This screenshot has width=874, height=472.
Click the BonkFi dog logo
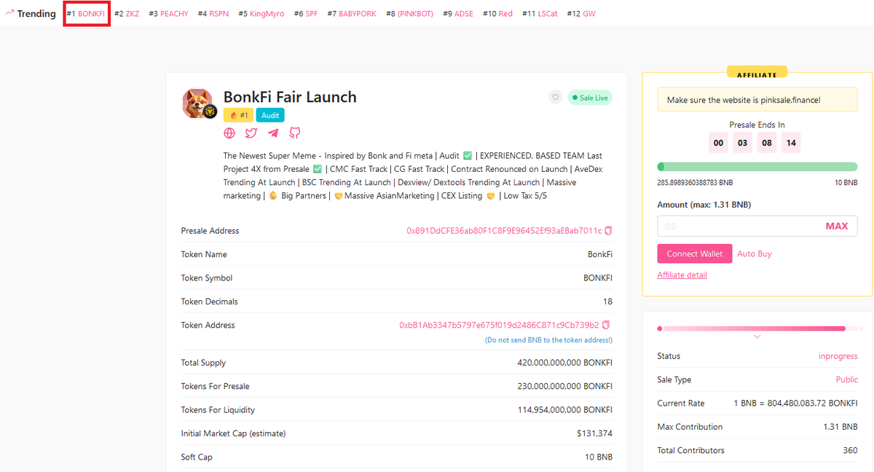197,103
